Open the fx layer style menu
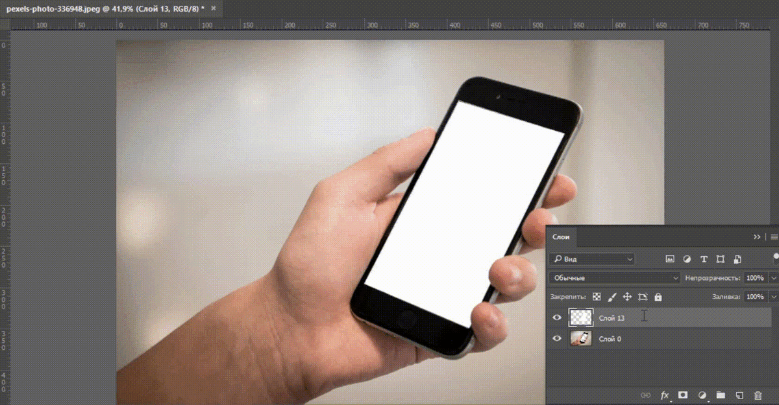779x405 pixels. coord(665,395)
